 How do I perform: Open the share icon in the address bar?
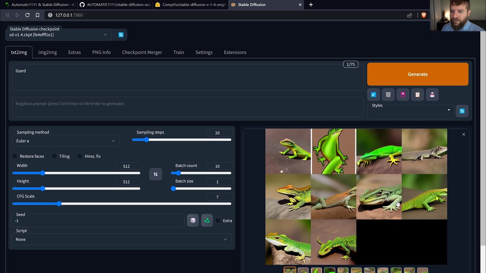pyautogui.click(x=409, y=15)
